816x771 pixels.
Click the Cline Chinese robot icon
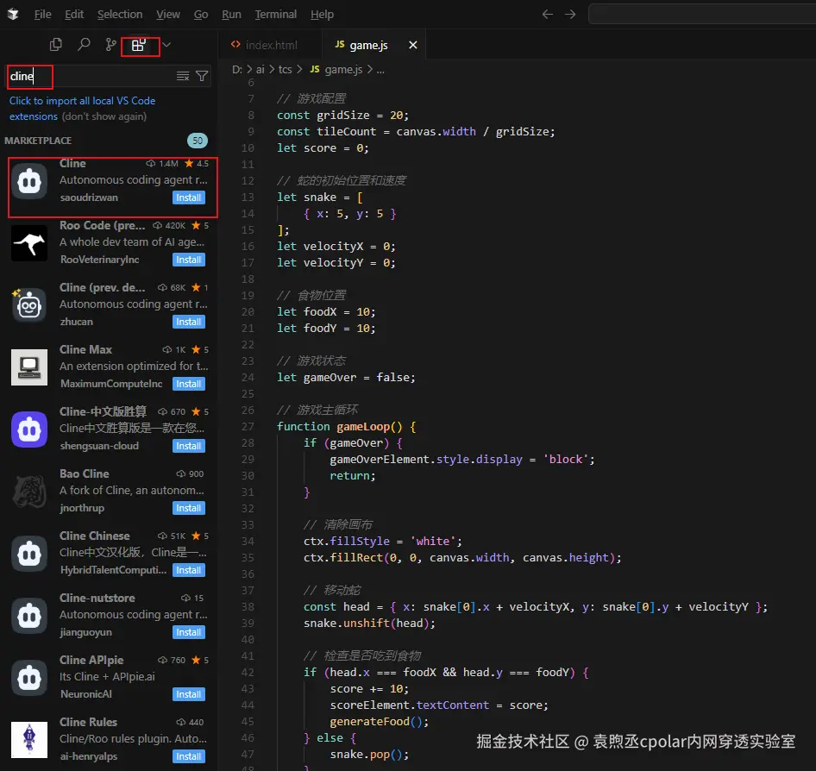(29, 554)
